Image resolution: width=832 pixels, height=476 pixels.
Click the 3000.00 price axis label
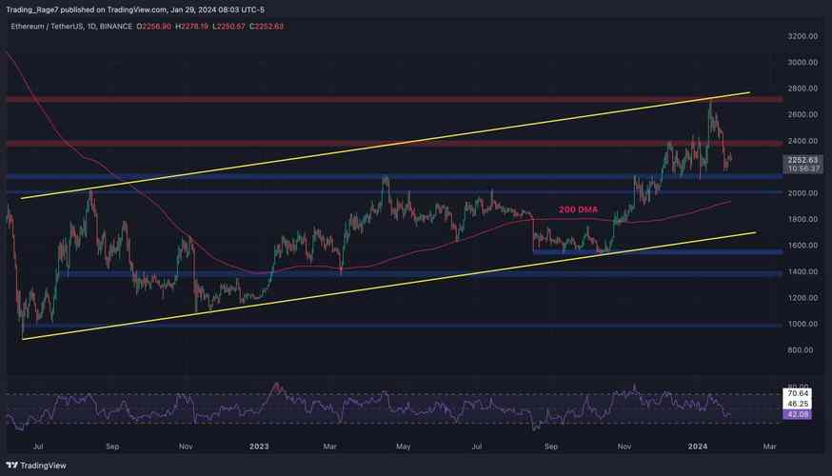click(x=802, y=62)
